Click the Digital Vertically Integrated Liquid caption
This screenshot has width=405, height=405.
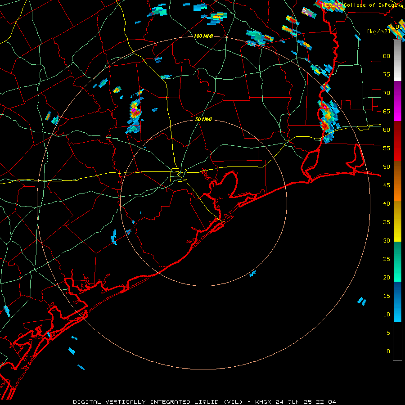point(204,402)
